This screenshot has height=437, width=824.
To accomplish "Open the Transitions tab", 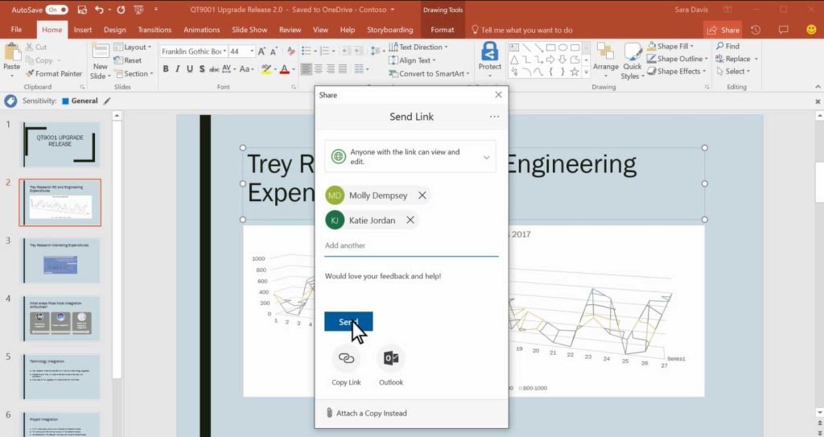I will [x=154, y=30].
